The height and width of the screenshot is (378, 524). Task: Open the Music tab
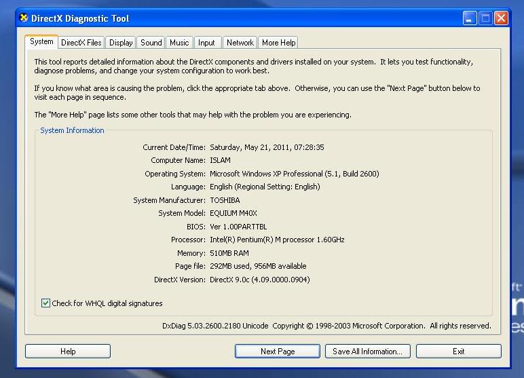pos(179,43)
